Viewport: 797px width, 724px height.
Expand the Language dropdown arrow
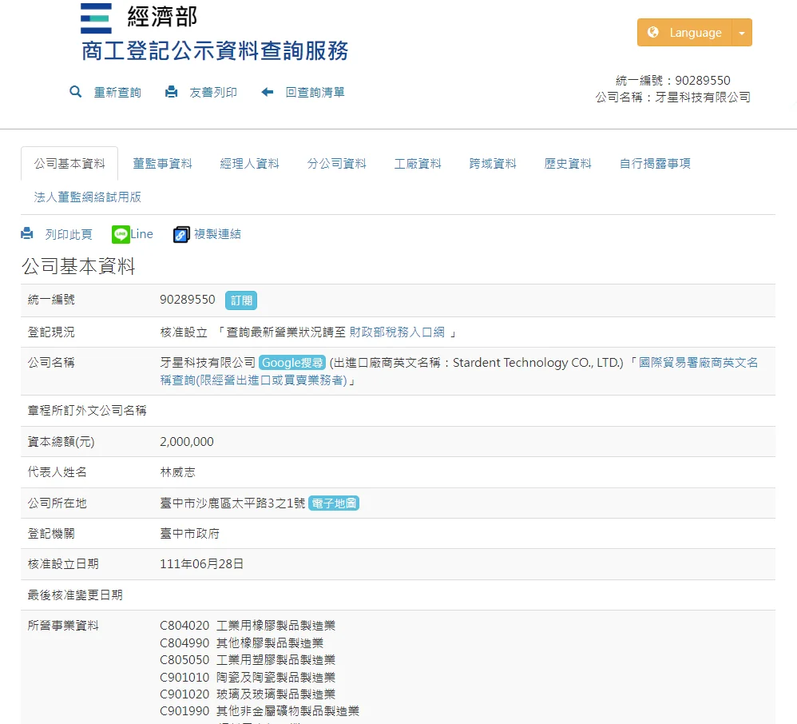coord(742,33)
